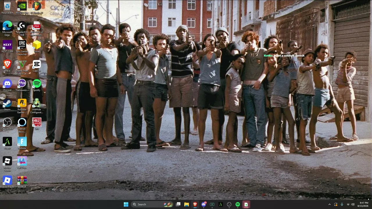Select the Roblox Studio desktop shortcut
The image size is (372, 209).
pos(7,164)
